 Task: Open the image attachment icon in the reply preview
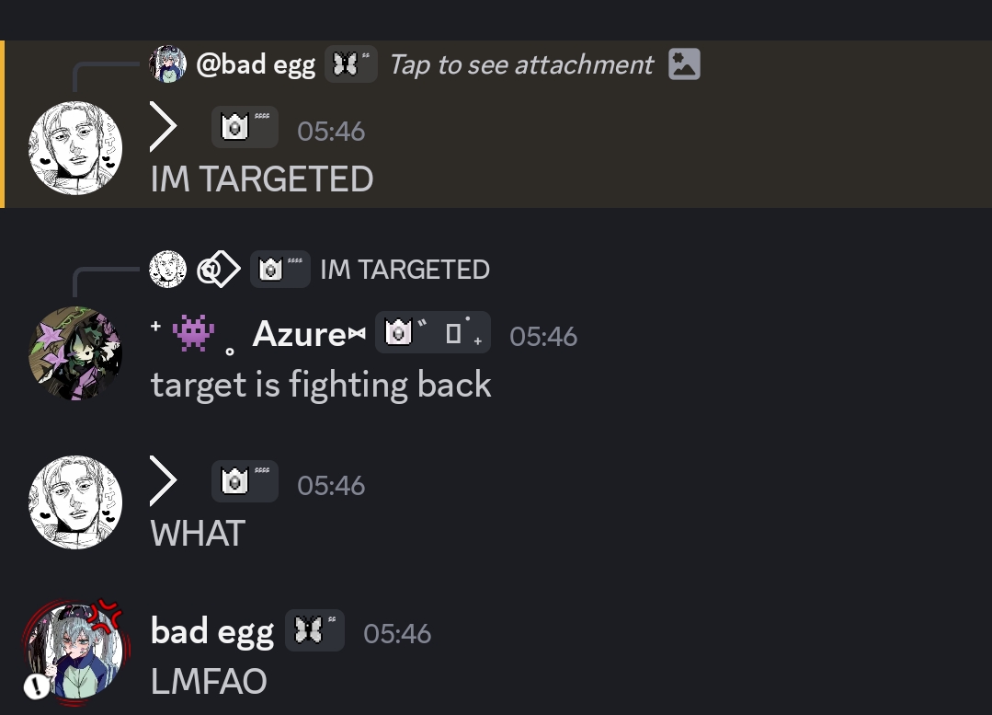point(684,64)
